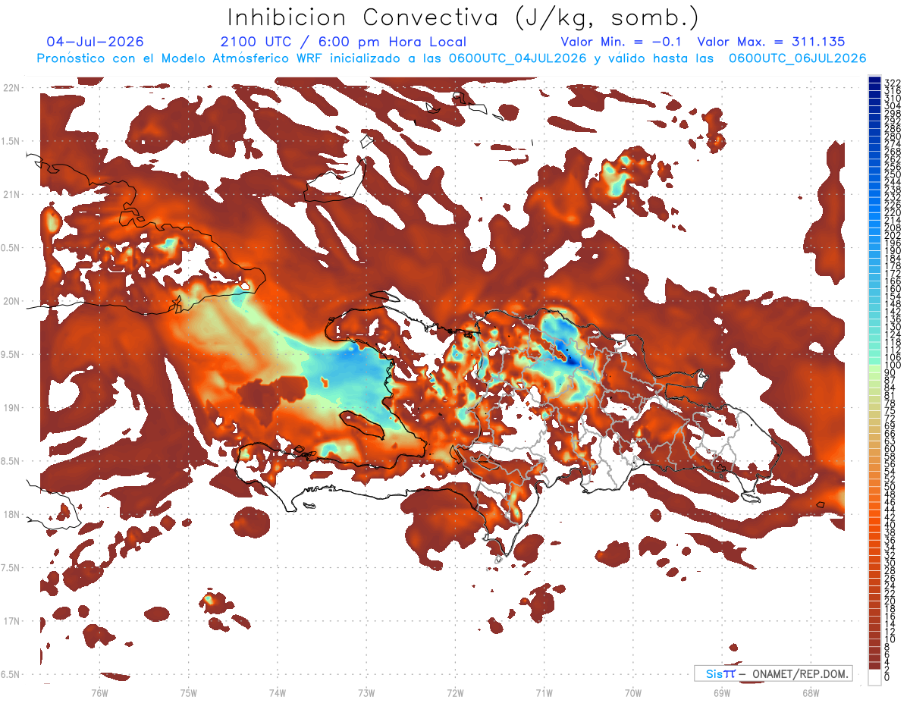Click the '9.5N' latitude label
Viewport: 910px width, 703px height.
[11, 355]
